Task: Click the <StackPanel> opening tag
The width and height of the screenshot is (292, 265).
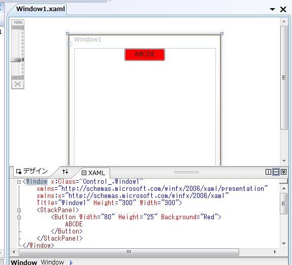Action: point(58,210)
